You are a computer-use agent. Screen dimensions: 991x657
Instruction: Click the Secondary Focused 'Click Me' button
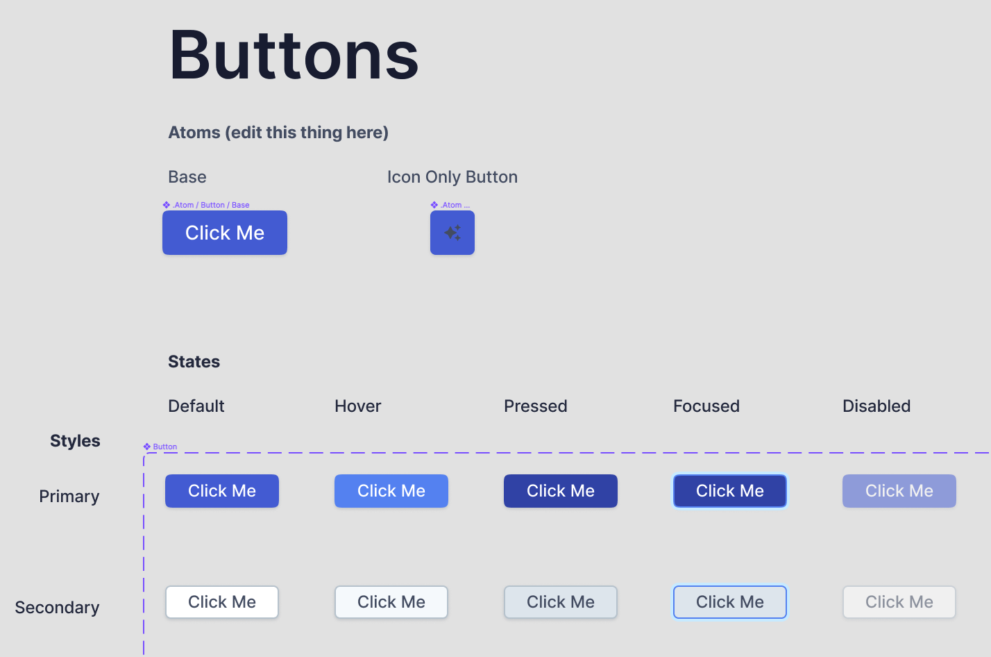coord(730,602)
